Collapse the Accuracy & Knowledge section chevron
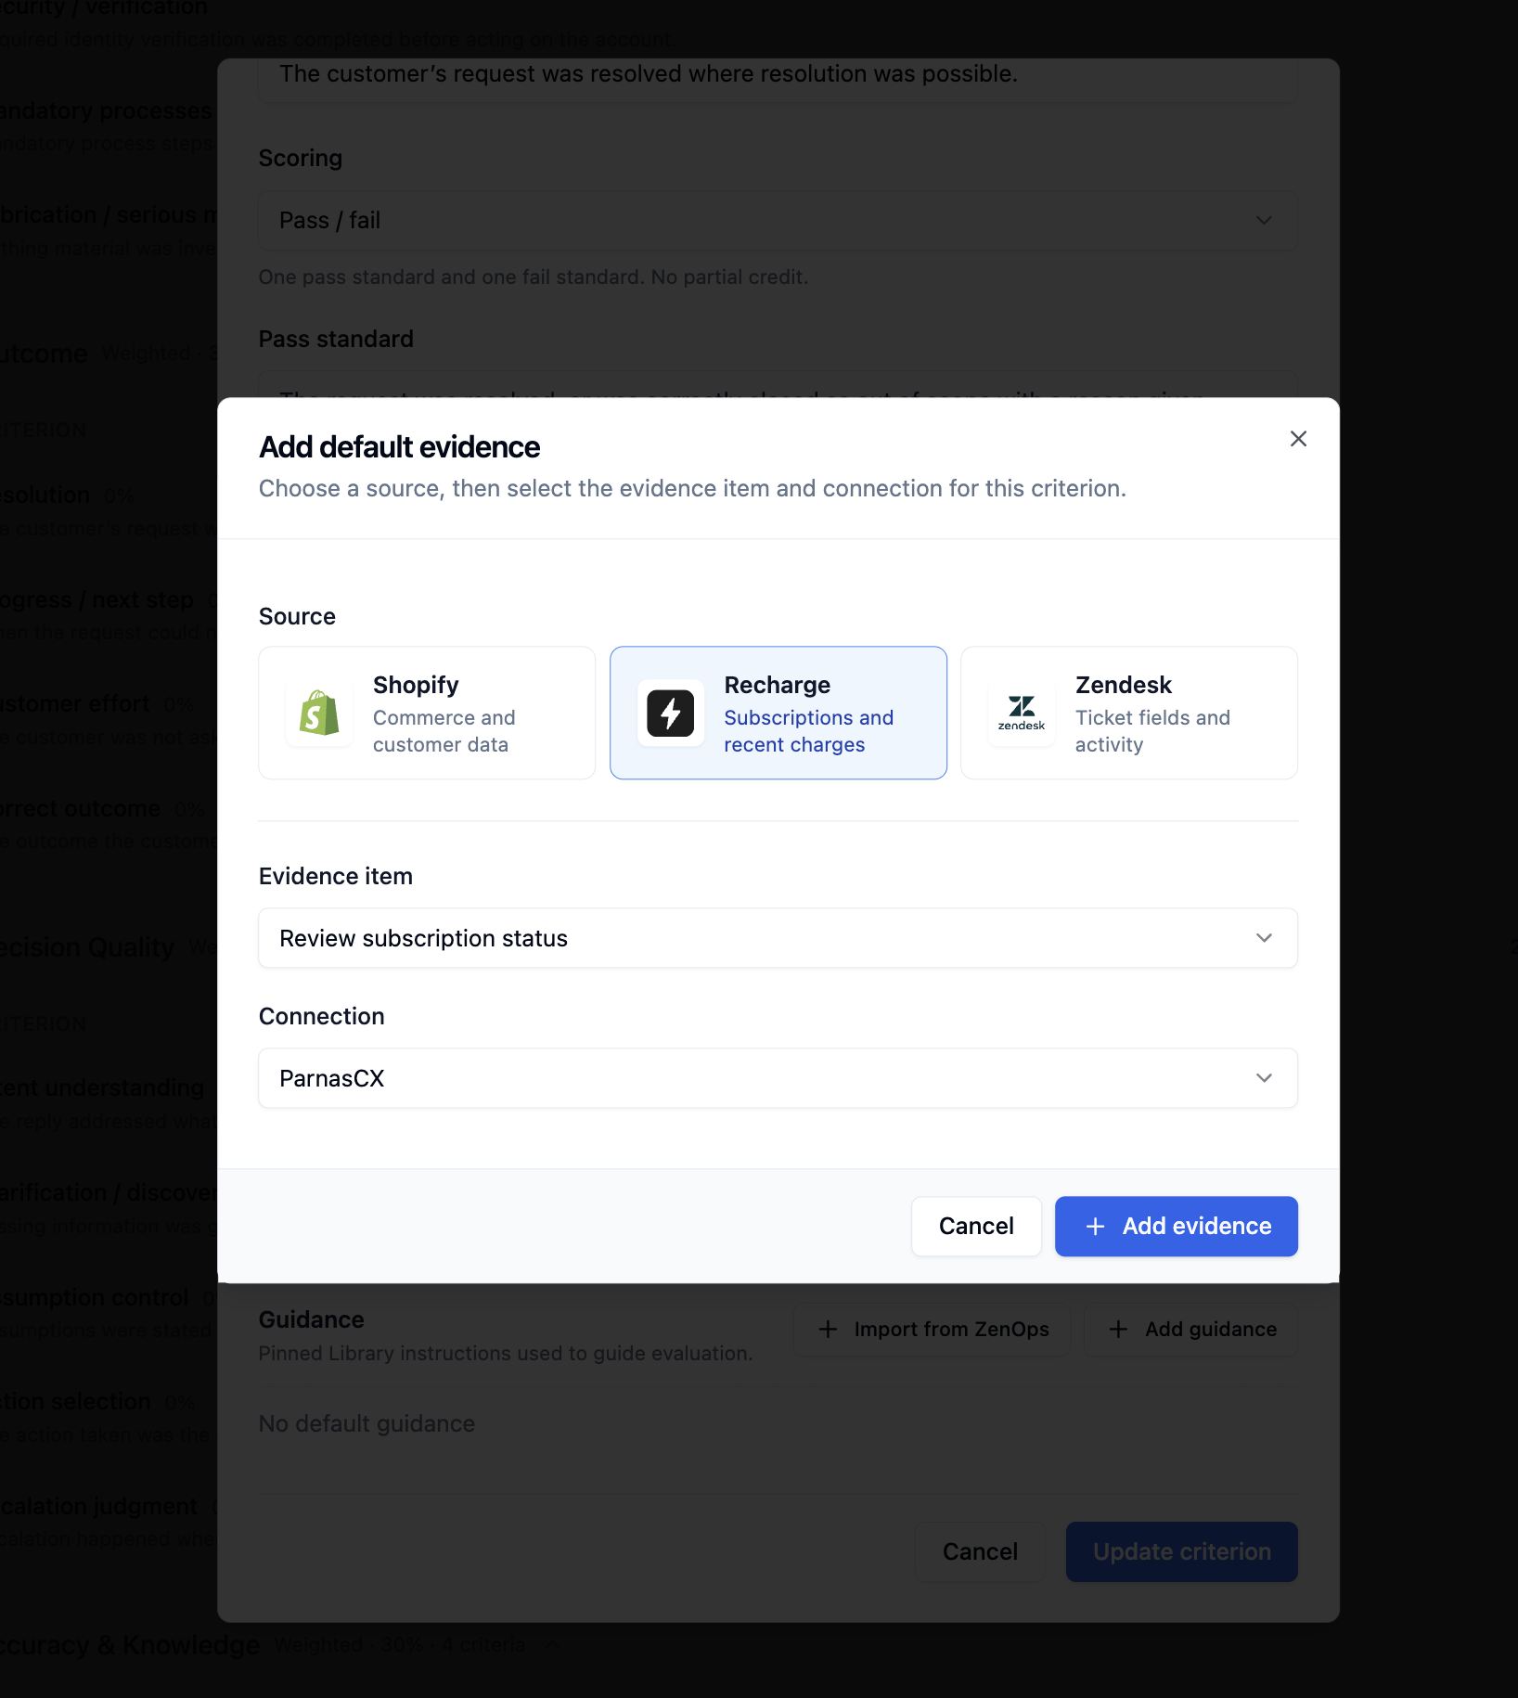 tap(553, 1644)
